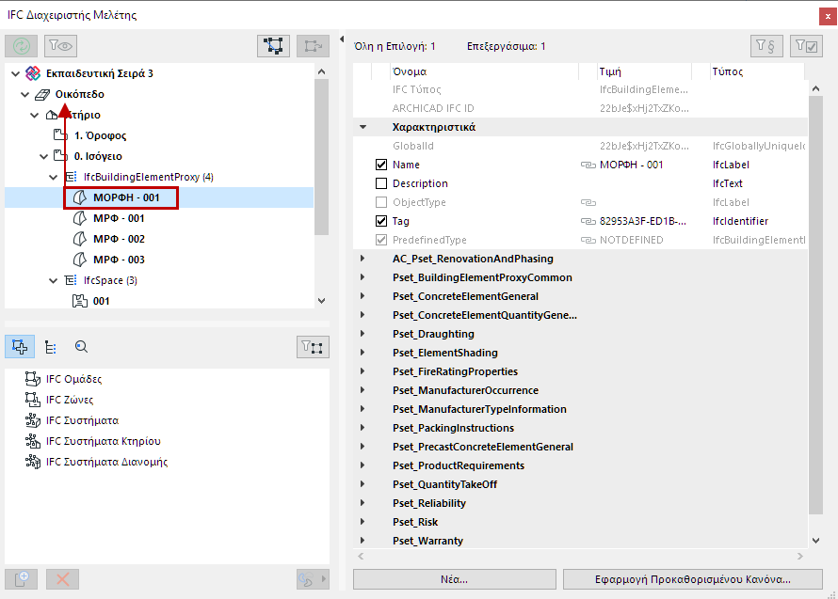Uncheck the Tag property checkbox
Screen dimensions: 838x599
381,221
